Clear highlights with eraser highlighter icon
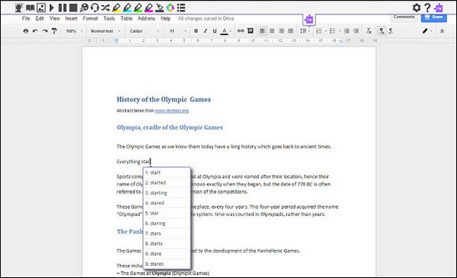 (x=159, y=8)
